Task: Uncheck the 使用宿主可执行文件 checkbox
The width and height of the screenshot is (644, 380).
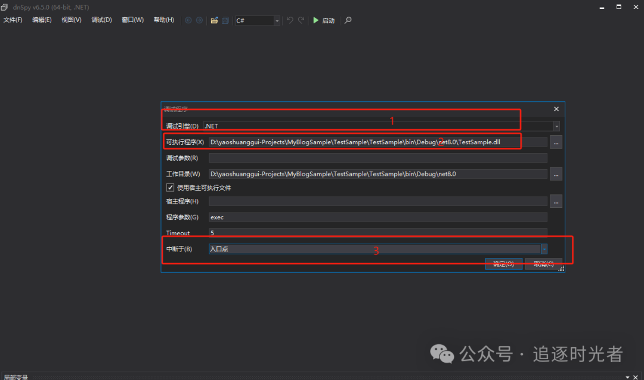Action: coord(171,188)
